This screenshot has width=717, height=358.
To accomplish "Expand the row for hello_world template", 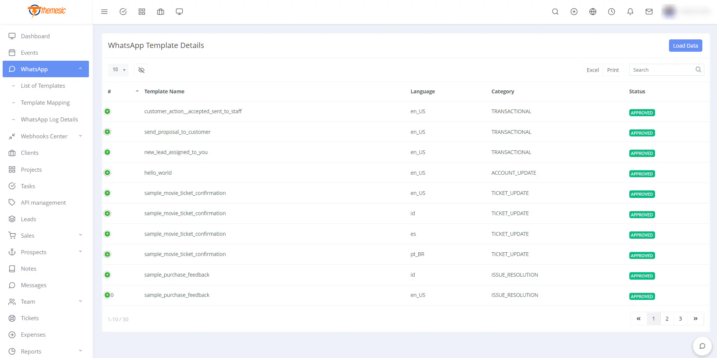I will click(x=107, y=172).
